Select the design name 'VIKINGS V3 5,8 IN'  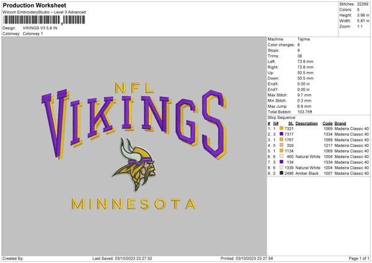40,28
